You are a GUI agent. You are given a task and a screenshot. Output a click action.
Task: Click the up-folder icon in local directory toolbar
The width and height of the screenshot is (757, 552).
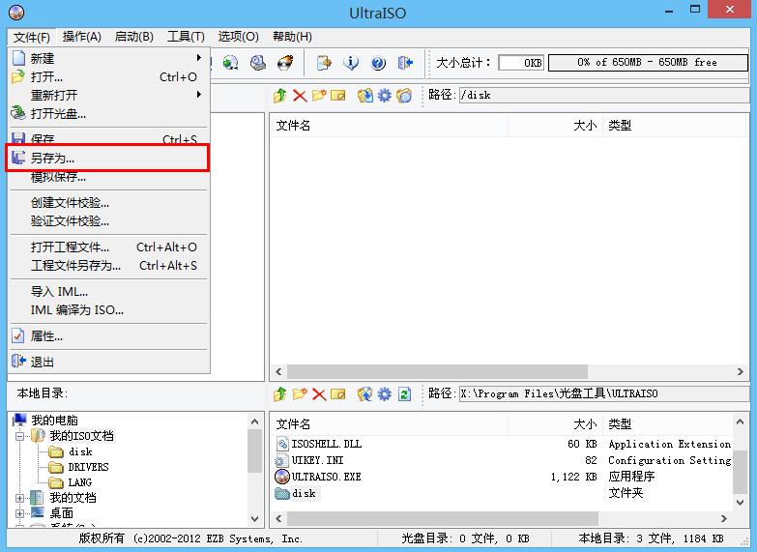pos(280,394)
